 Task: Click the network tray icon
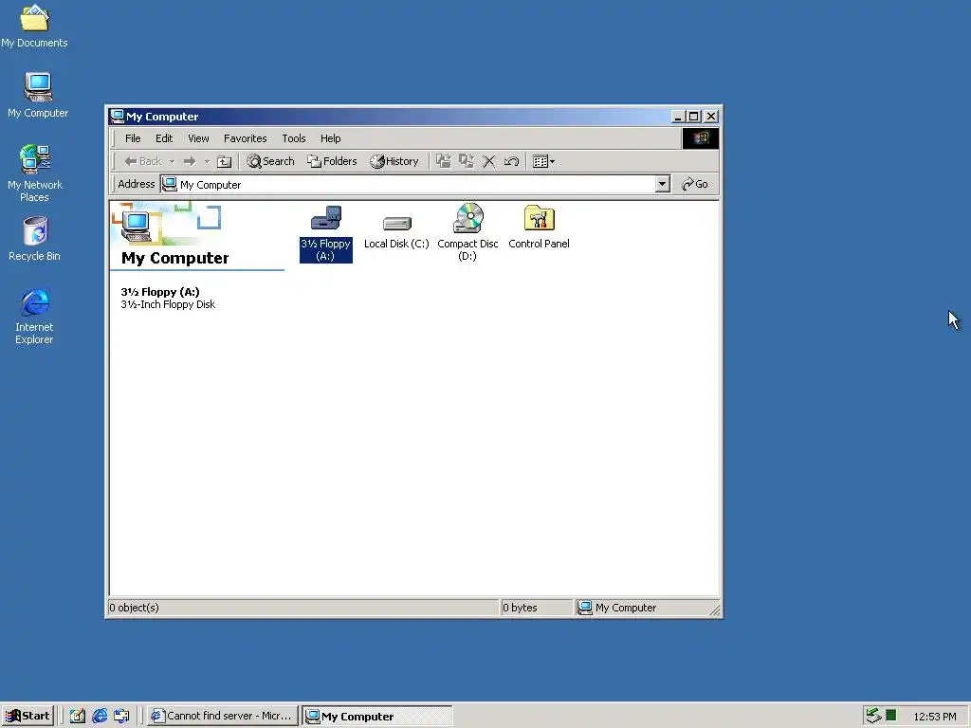tap(873, 716)
